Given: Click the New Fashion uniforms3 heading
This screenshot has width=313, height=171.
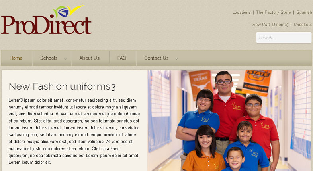Looking at the screenshot, I should point(62,86).
